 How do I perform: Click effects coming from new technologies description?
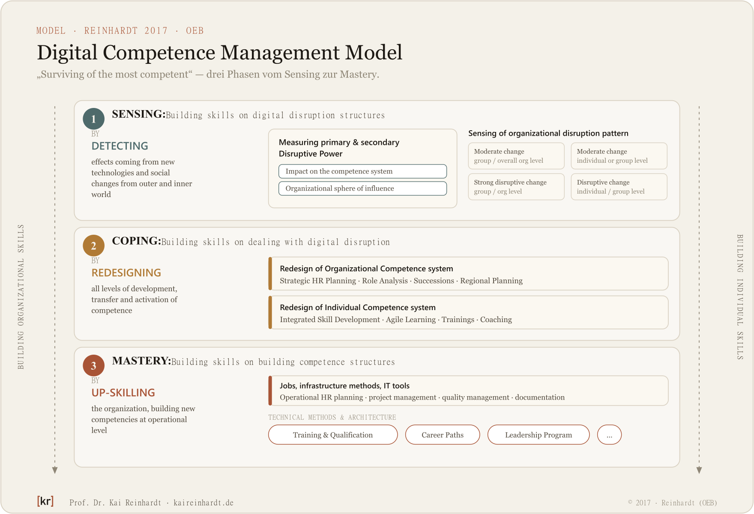tap(142, 178)
